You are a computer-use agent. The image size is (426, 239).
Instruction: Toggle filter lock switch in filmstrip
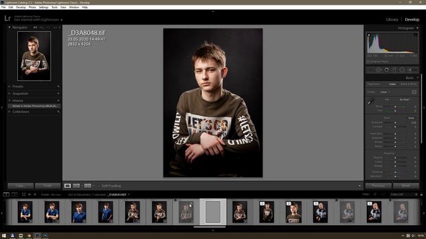pyautogui.click(x=421, y=195)
